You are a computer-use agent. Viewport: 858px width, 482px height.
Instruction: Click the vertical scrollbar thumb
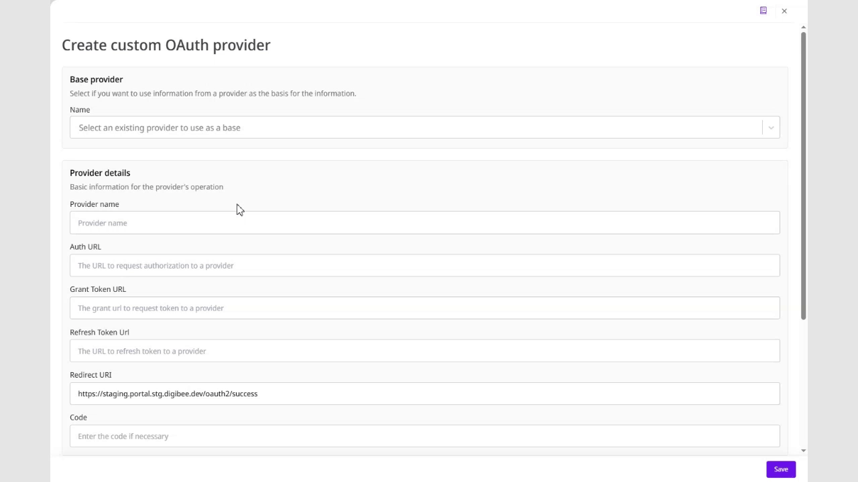click(803, 174)
